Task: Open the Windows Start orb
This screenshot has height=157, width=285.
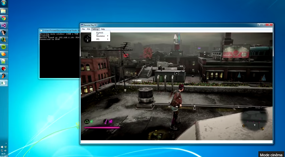Action: coord(4,3)
